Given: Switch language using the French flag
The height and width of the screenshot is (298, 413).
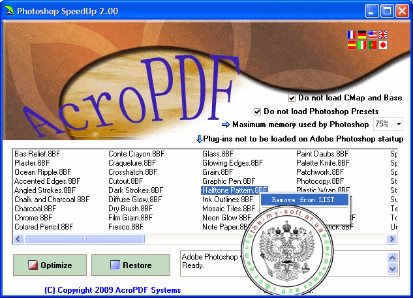Looking at the screenshot, I should point(352,35).
